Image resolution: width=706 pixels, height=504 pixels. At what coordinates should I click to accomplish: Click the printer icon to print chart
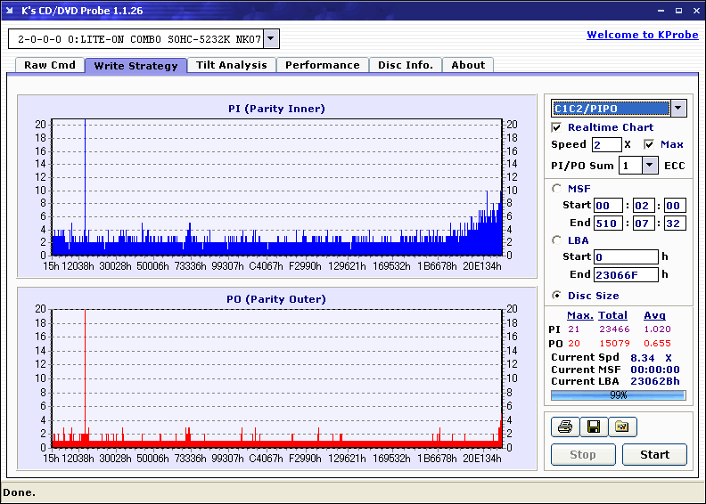(x=564, y=427)
